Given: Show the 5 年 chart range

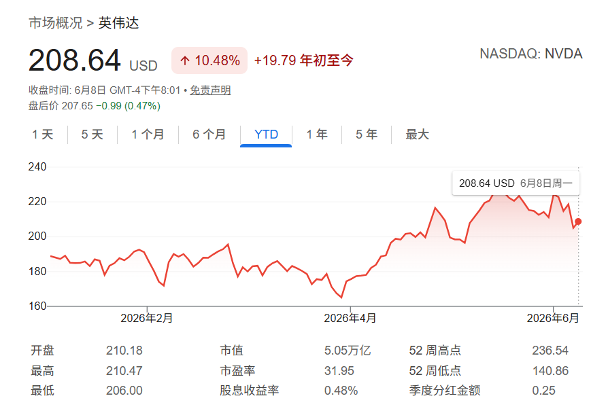Looking at the screenshot, I should pos(367,135).
